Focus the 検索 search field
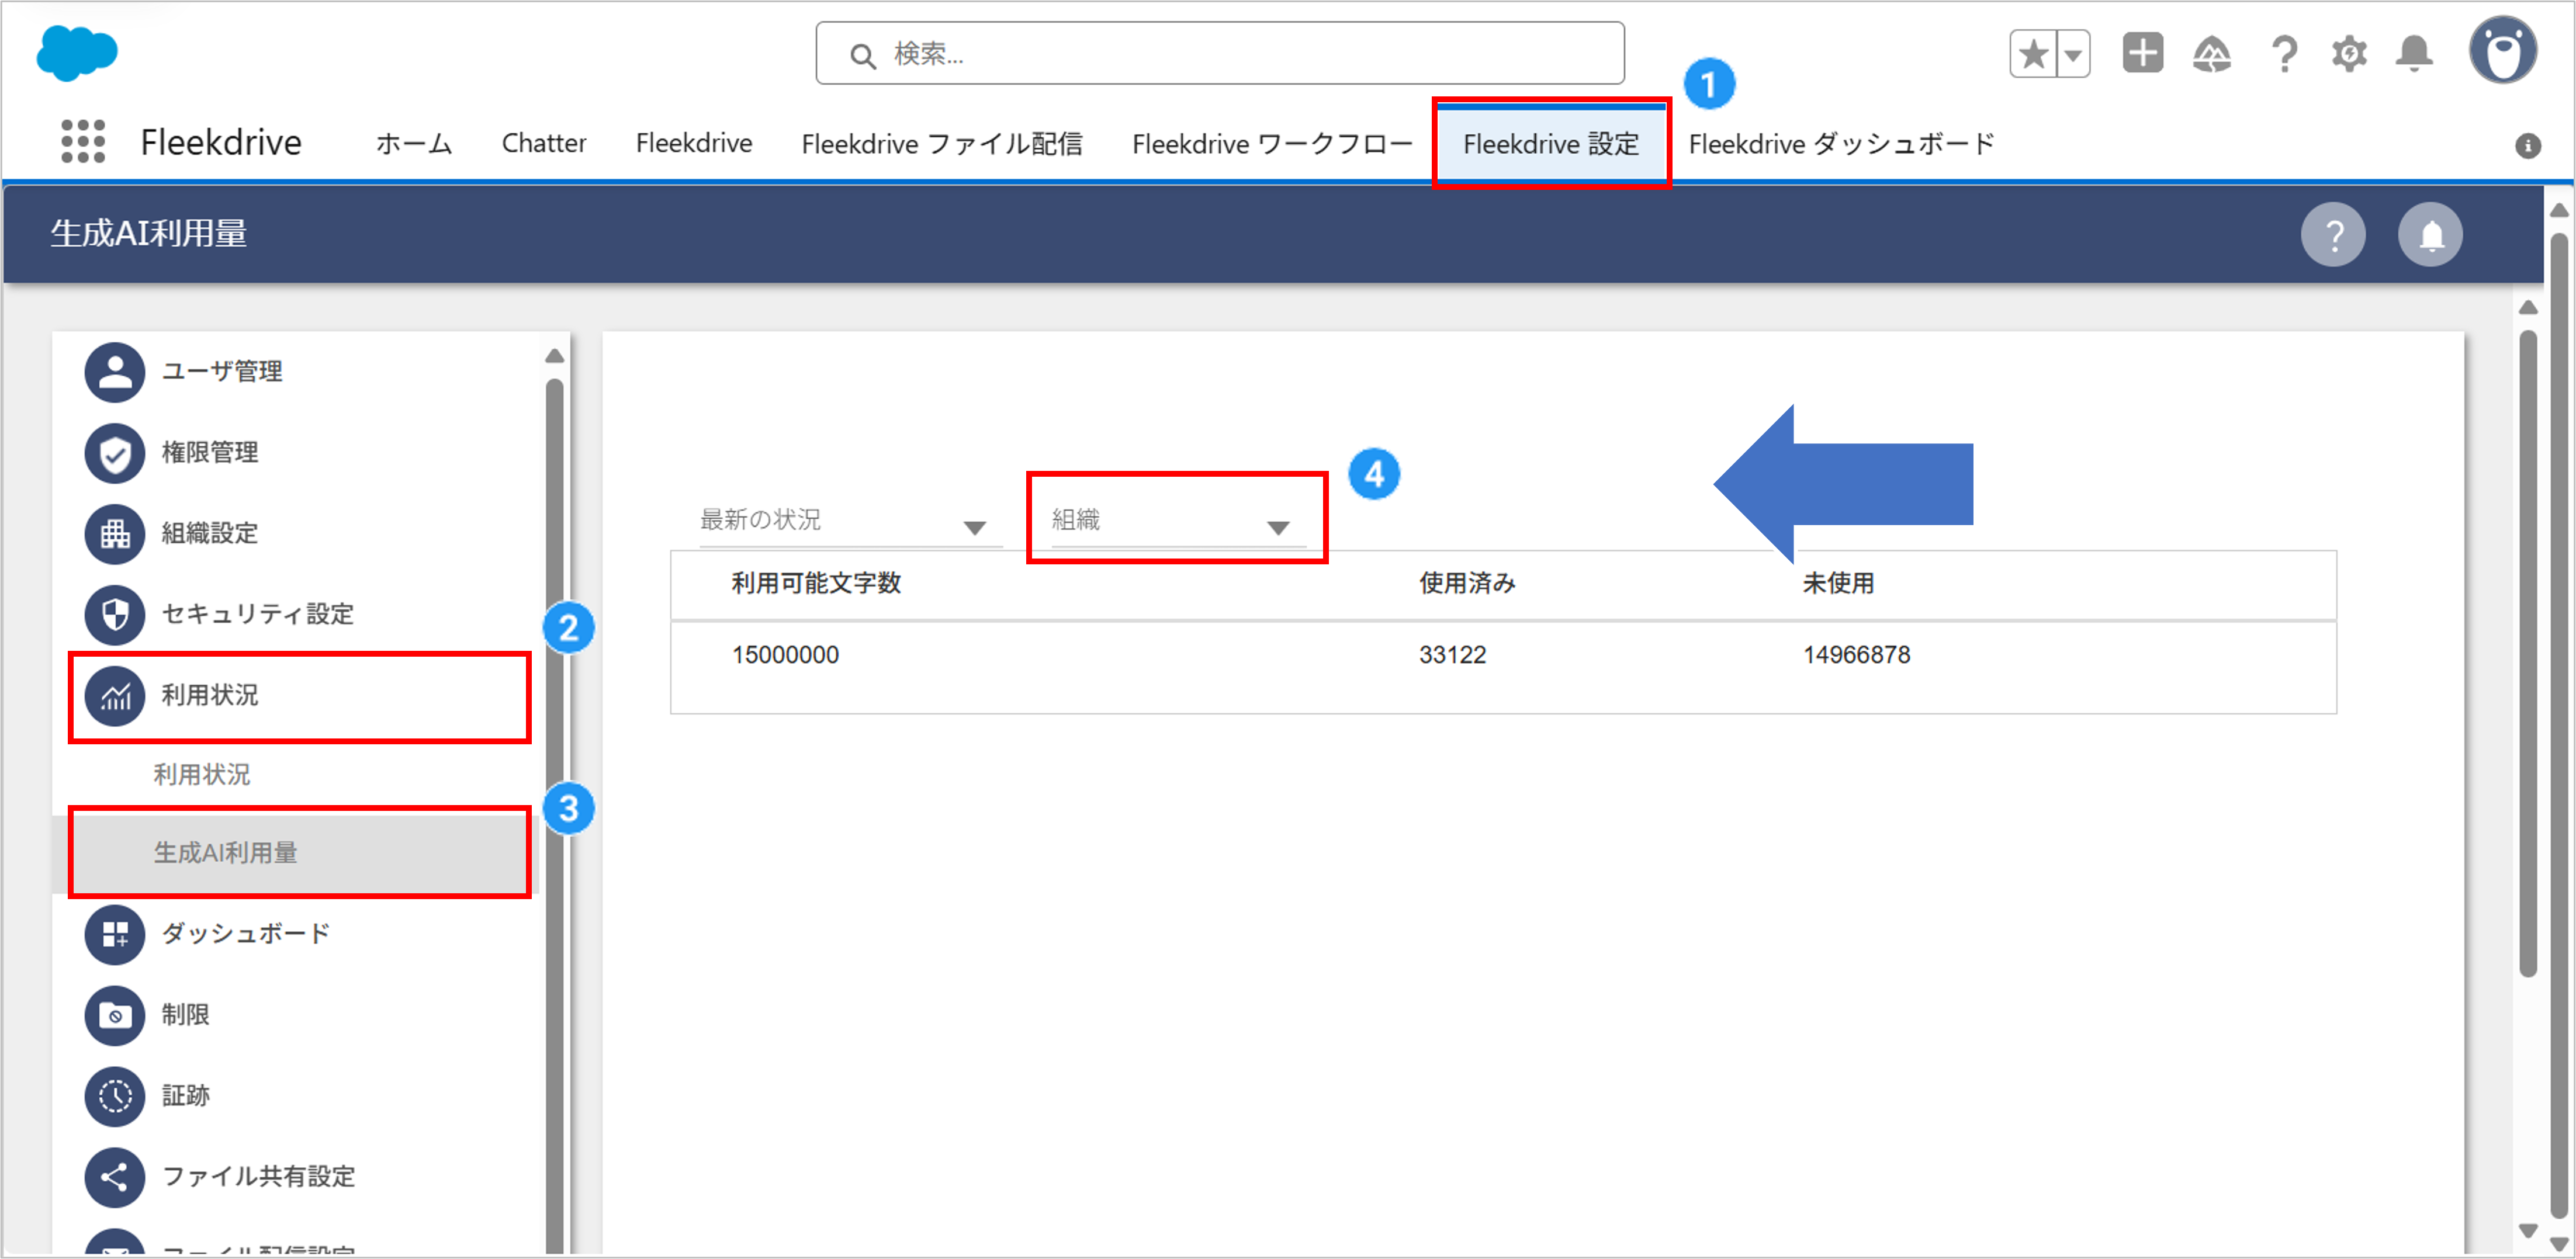 coord(1219,54)
